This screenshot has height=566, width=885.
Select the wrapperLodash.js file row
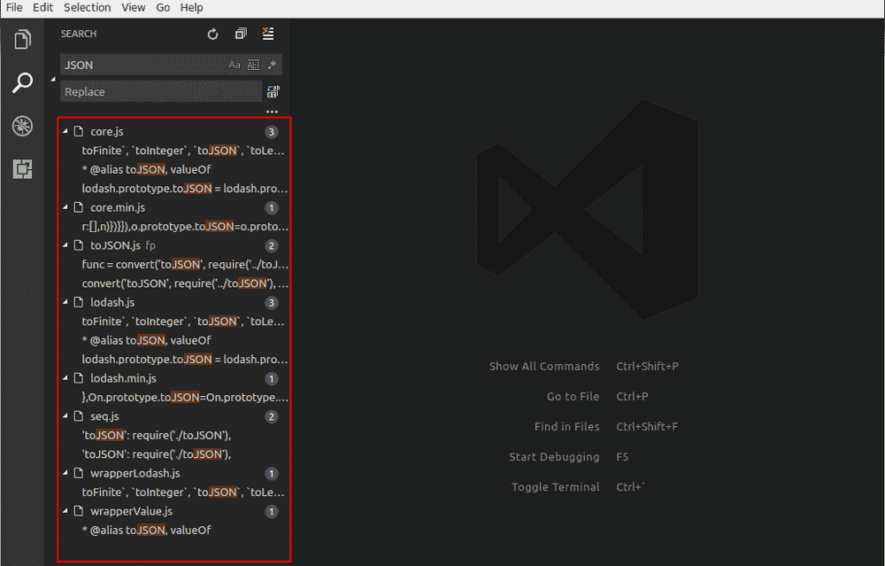click(173, 473)
